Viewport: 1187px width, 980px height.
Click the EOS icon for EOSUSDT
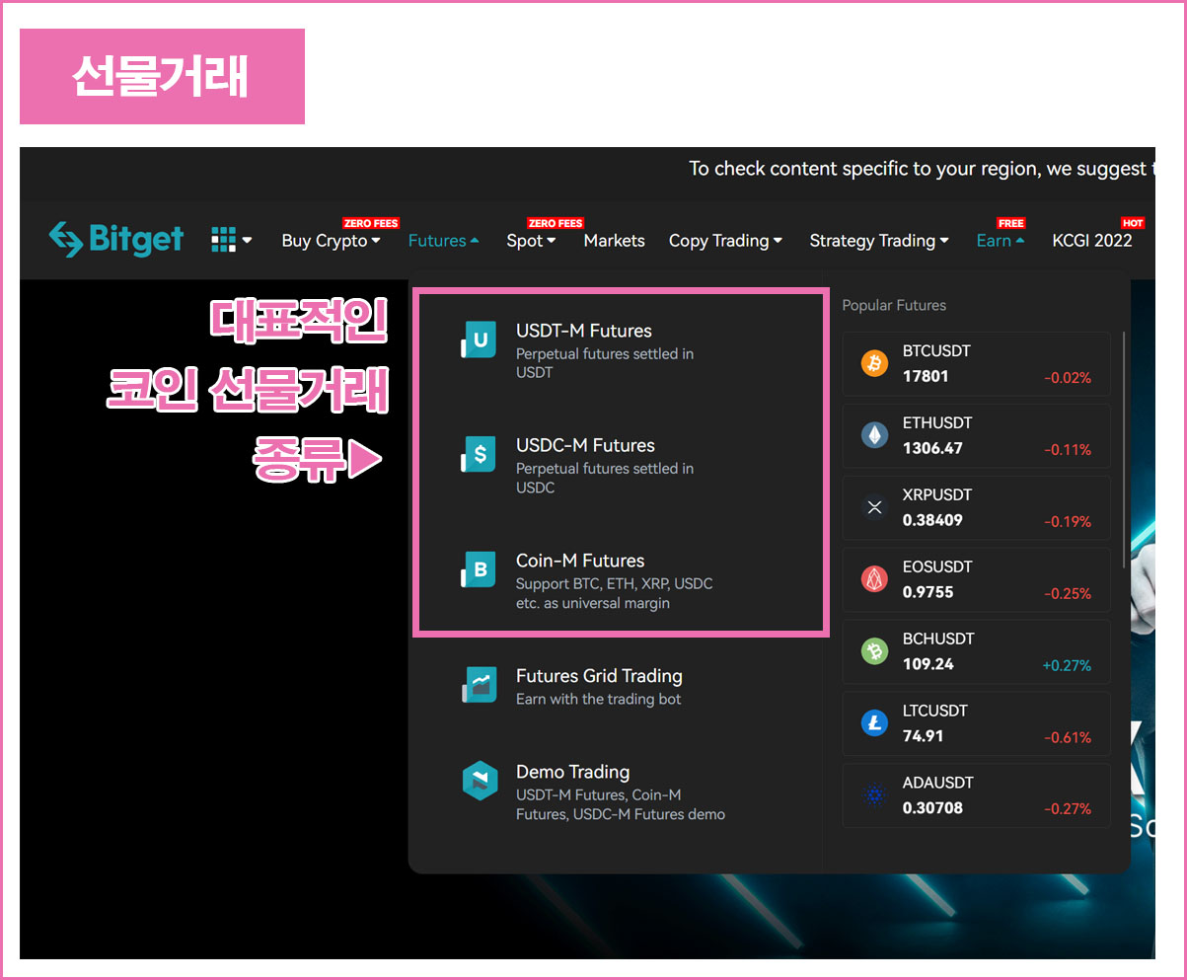click(x=874, y=579)
